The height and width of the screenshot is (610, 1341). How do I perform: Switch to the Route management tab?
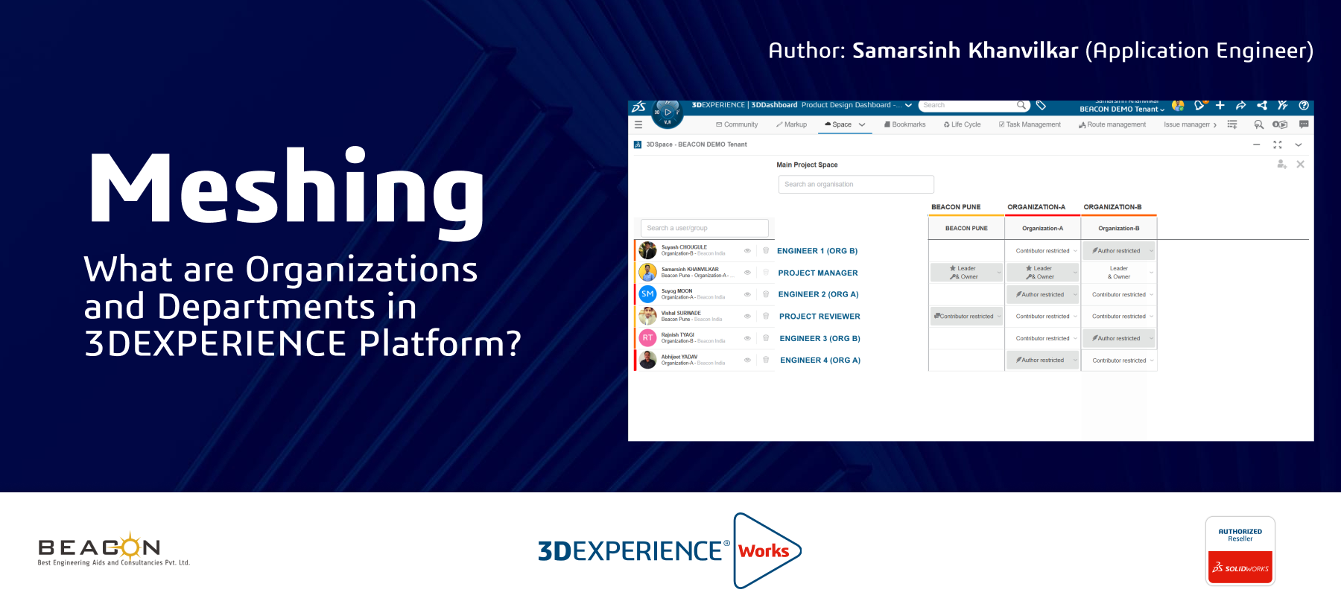pos(1112,125)
